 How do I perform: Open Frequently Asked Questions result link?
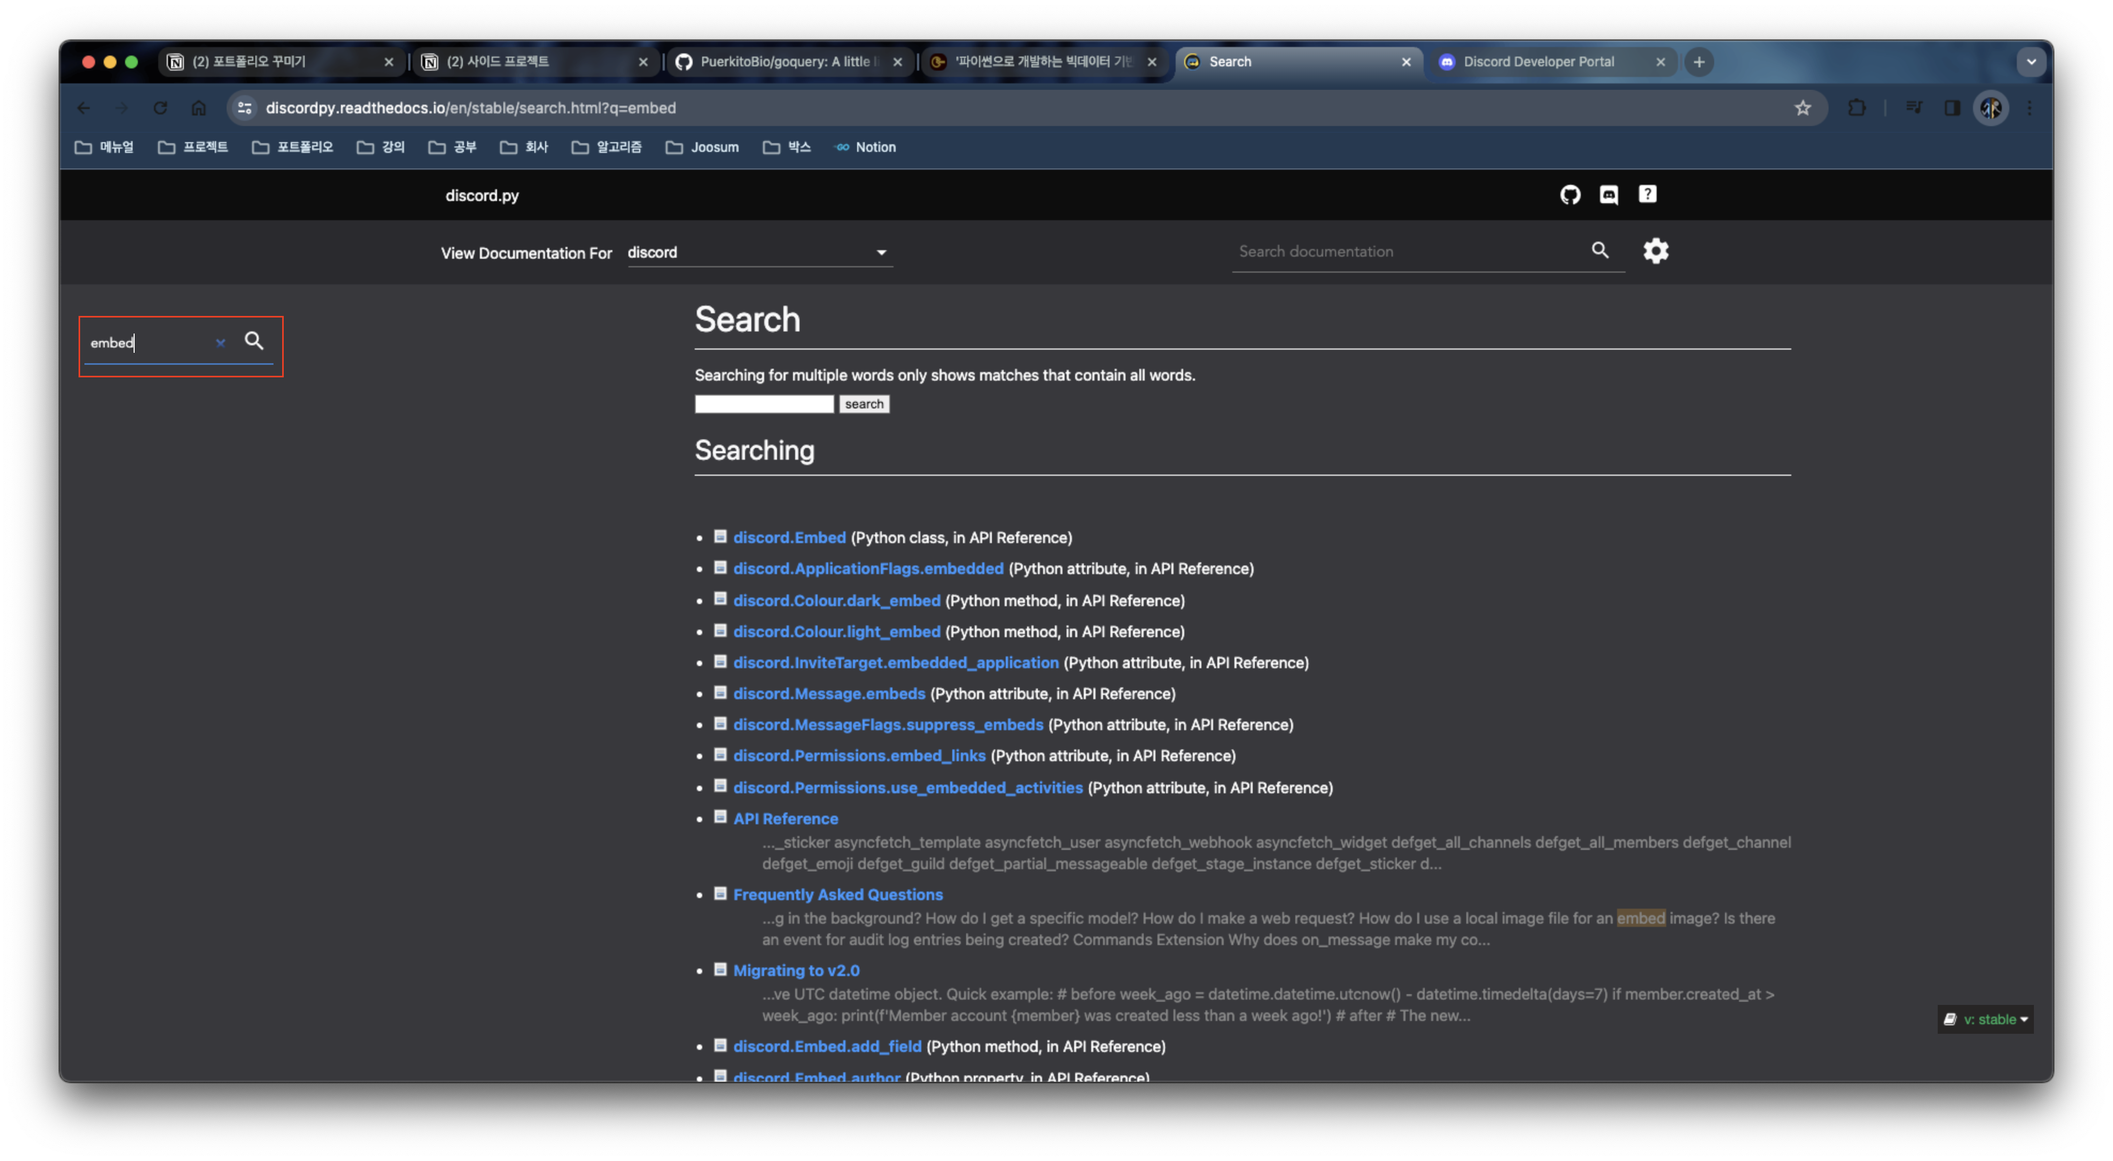coord(837,894)
